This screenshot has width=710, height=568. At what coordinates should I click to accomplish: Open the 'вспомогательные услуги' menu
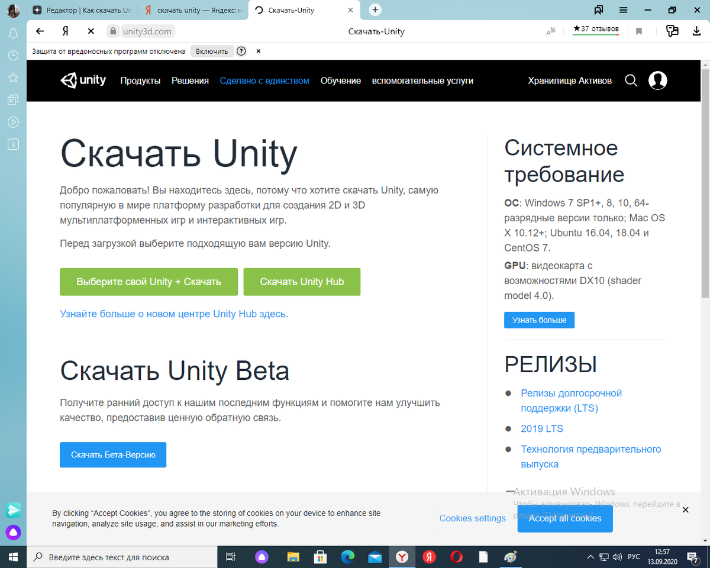click(422, 80)
